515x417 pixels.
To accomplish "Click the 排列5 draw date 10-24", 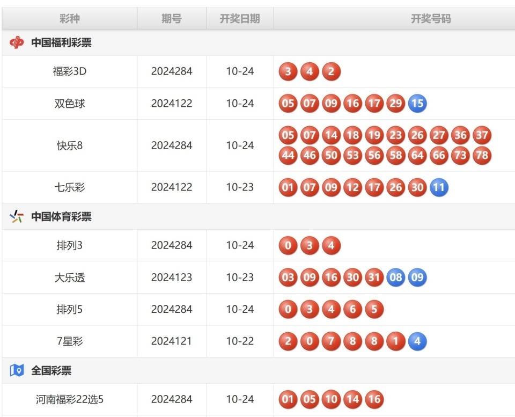I will coord(240,309).
